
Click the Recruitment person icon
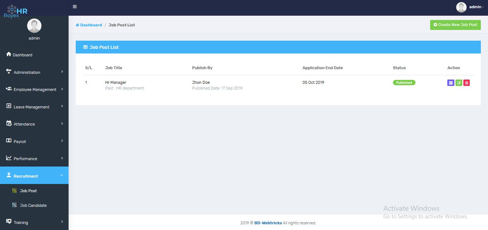click(x=9, y=175)
